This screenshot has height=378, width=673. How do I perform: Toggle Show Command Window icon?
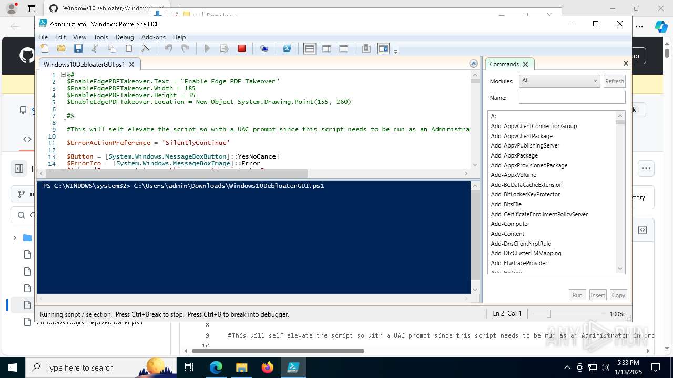(x=366, y=48)
